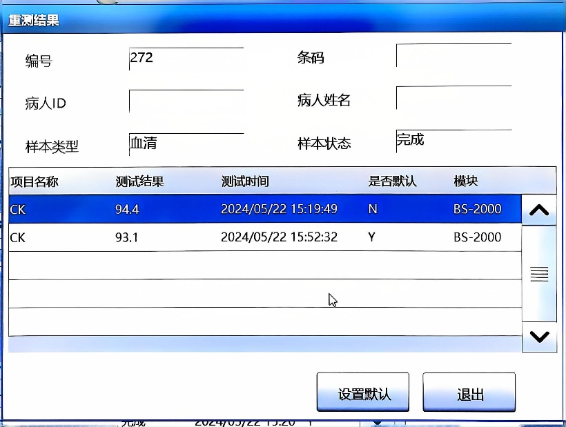
Task: Click into the 病人ID text box
Action: coord(186,101)
